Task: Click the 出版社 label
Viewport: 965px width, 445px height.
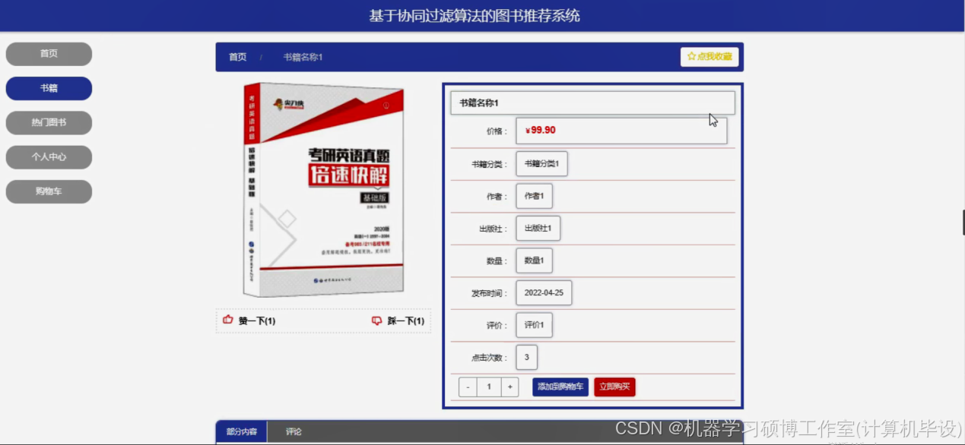Action: pyautogui.click(x=494, y=229)
